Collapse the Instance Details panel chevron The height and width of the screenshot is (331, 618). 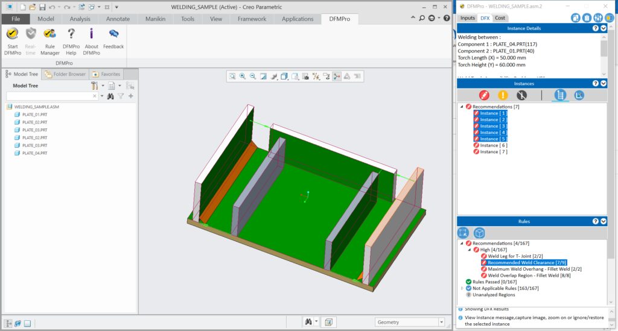(x=604, y=28)
